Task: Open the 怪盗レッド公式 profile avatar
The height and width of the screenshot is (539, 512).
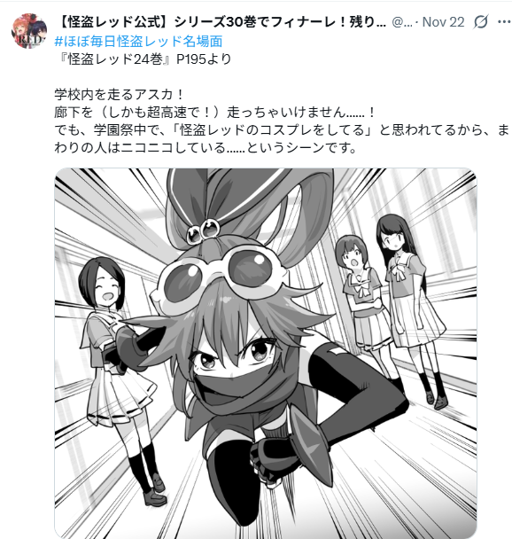Action: pos(29,31)
